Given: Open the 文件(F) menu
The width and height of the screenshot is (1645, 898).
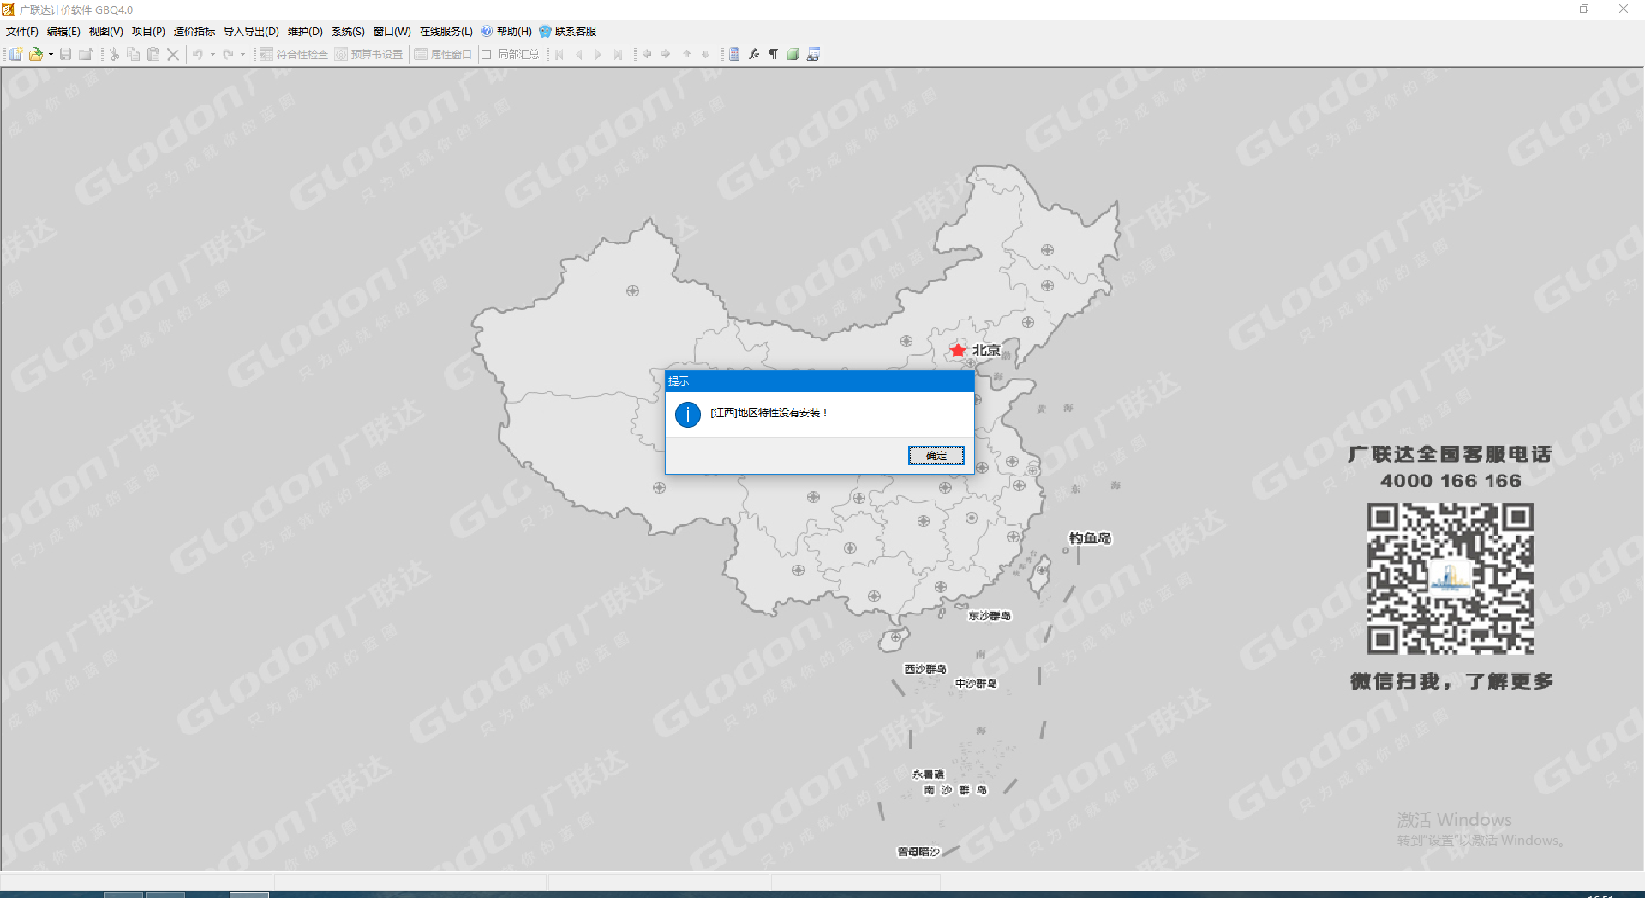Looking at the screenshot, I should pyautogui.click(x=22, y=32).
